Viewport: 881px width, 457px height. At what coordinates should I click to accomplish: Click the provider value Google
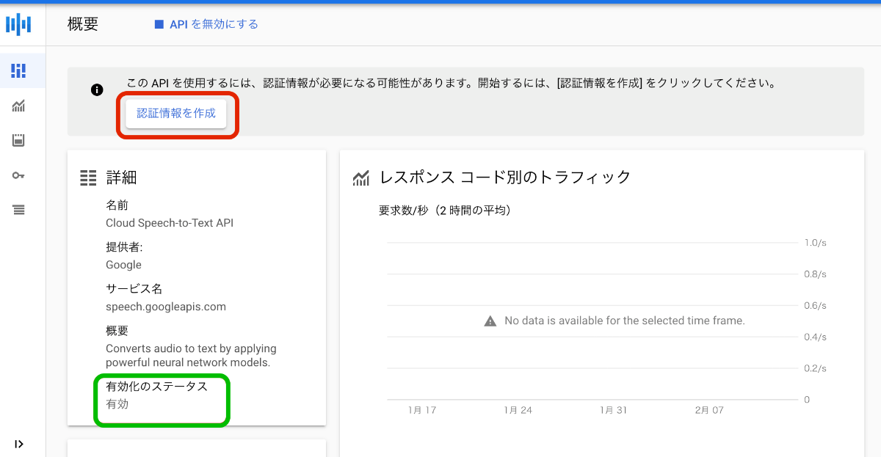pyautogui.click(x=124, y=265)
